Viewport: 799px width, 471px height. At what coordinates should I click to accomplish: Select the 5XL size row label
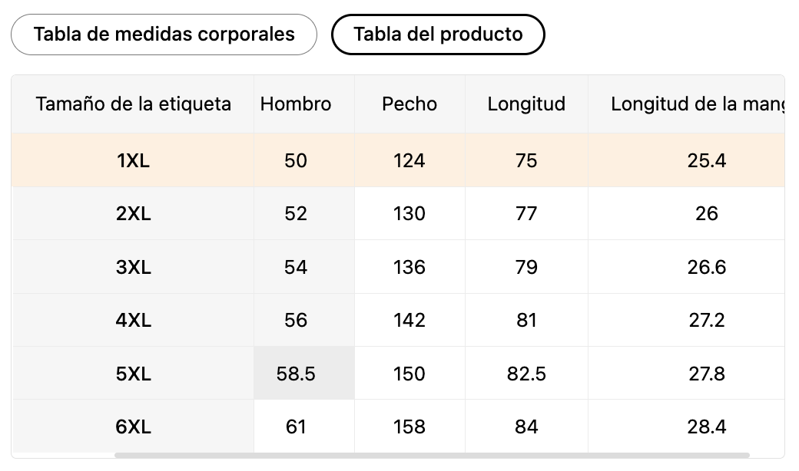point(133,374)
